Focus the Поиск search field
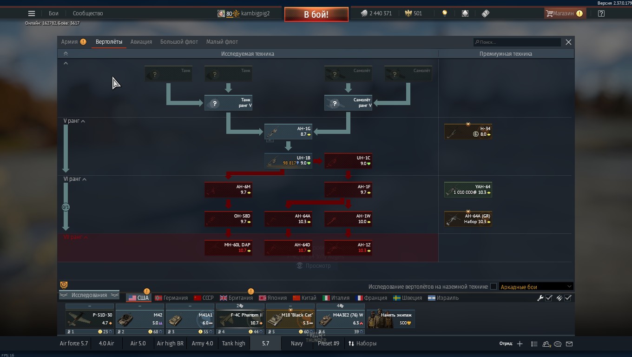Image resolution: width=632 pixels, height=357 pixels. [517, 42]
